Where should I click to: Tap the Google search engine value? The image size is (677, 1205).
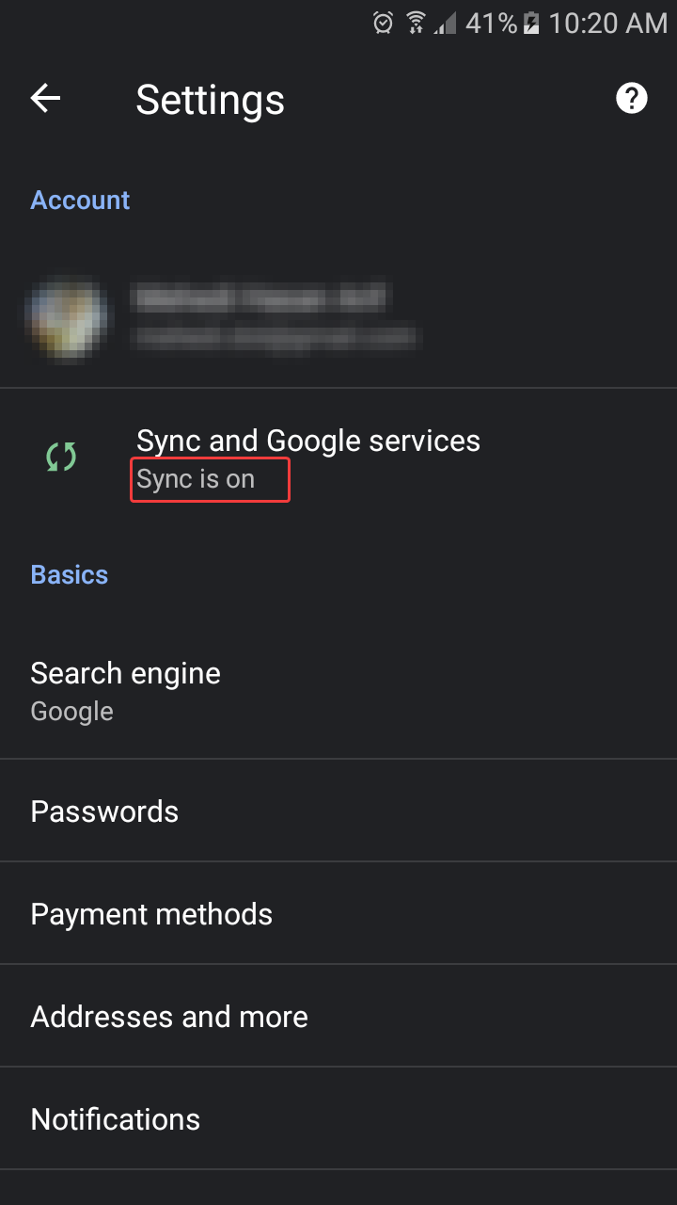72,712
